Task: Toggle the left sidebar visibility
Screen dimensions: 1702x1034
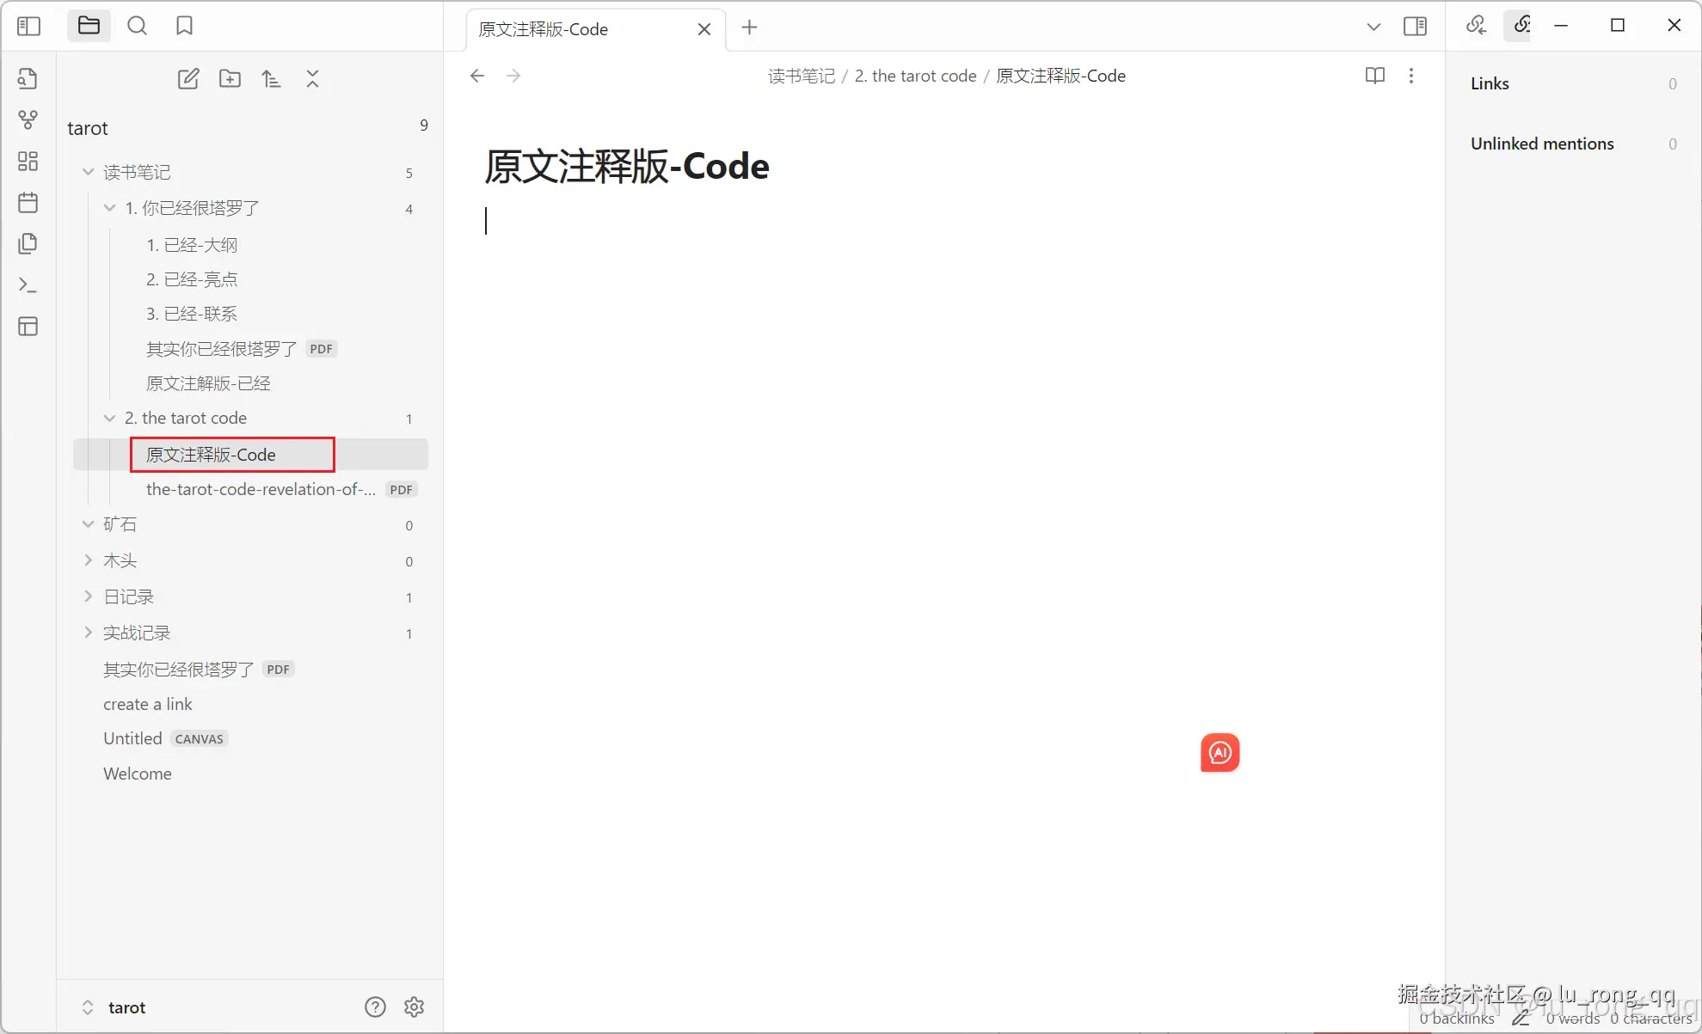Action: (x=28, y=26)
